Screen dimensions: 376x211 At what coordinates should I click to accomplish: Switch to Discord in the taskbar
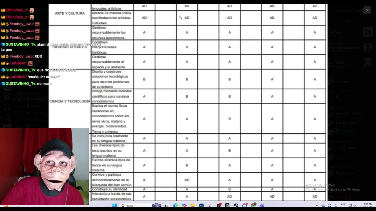[x=245, y=206]
